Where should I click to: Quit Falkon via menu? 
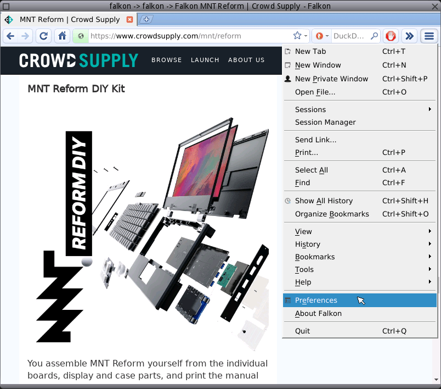coord(360,331)
